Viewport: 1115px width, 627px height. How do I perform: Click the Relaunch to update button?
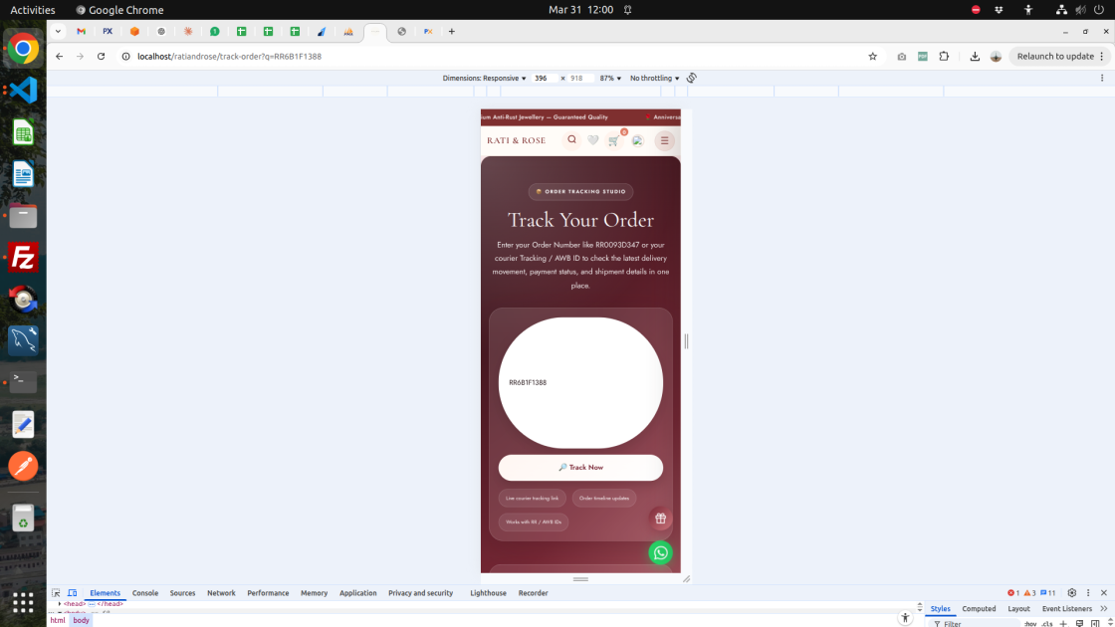tap(1054, 57)
